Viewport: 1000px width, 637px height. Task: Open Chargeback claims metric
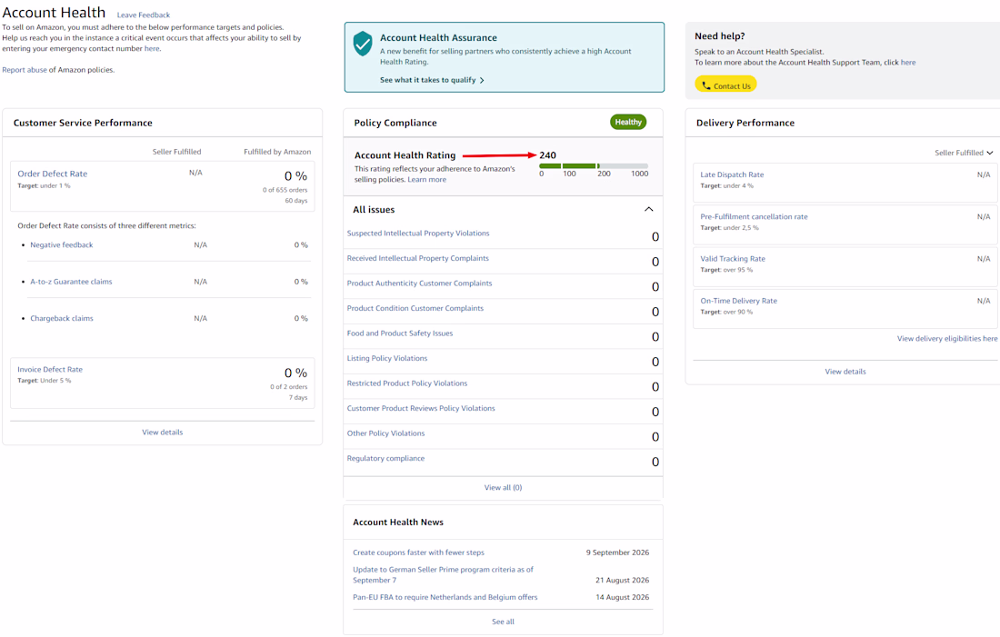[61, 318]
